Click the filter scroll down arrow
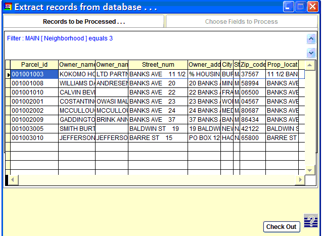Image resolution: width=322 pixels, height=236 pixels. pos(311,53)
